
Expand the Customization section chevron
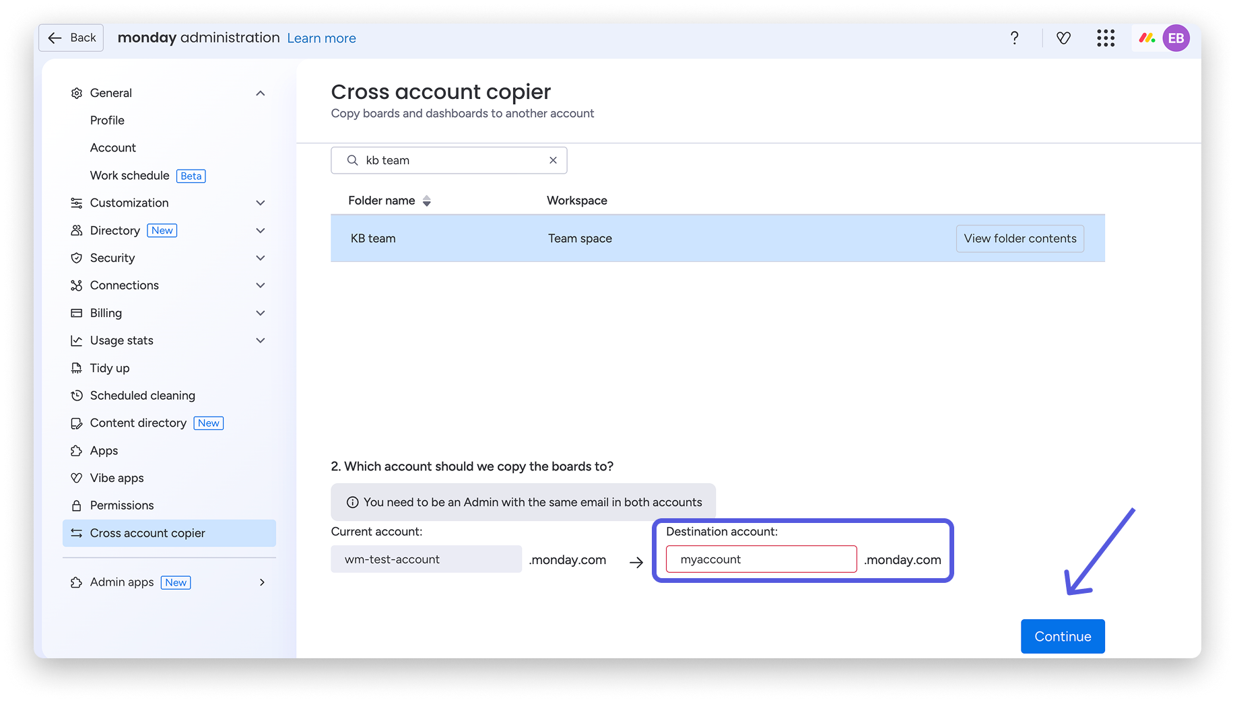coord(261,203)
